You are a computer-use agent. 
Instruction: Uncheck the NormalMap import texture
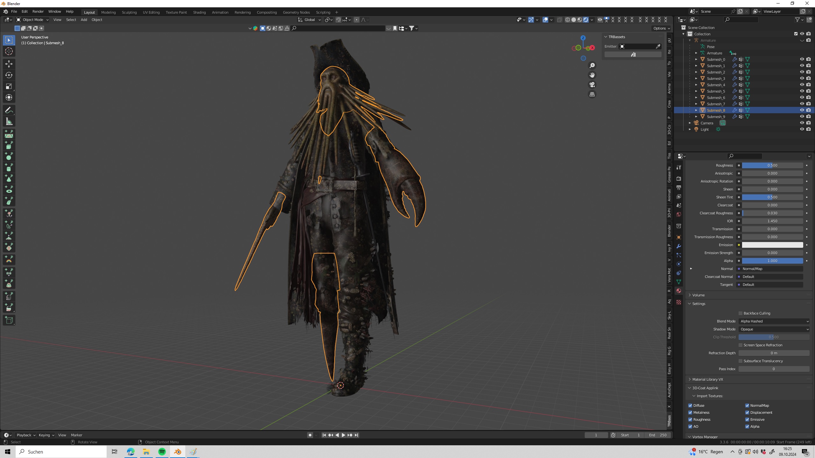747,406
